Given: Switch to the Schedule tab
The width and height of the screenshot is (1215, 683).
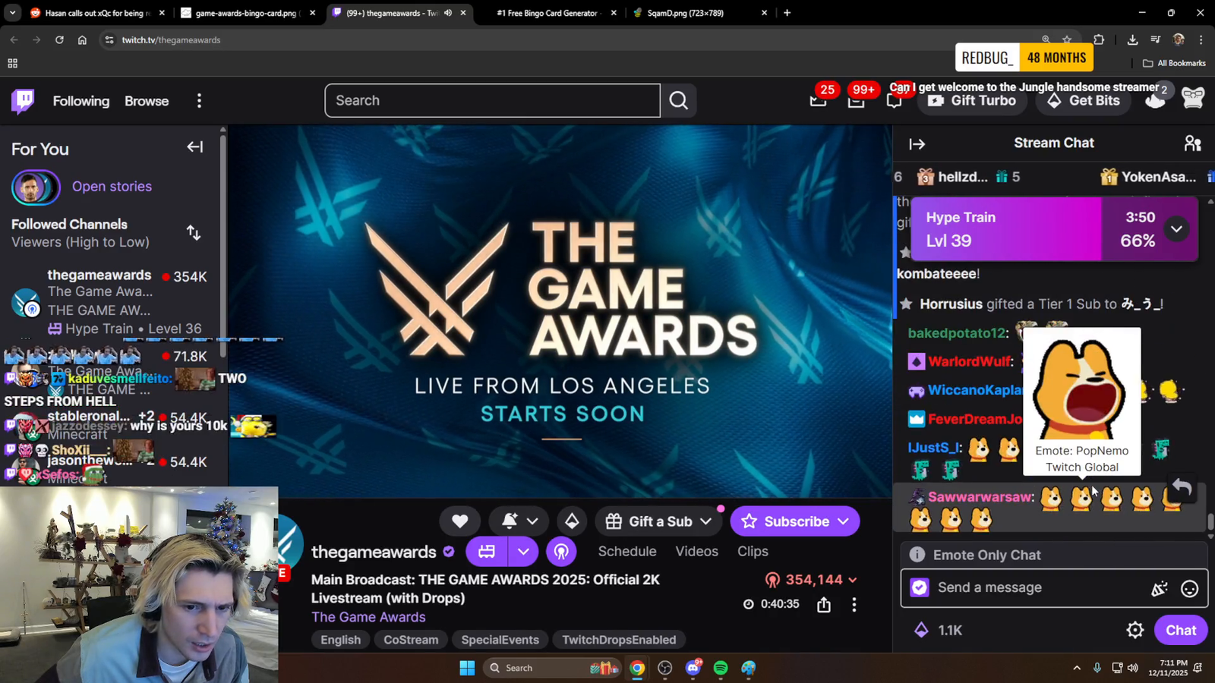Looking at the screenshot, I should coord(627,552).
